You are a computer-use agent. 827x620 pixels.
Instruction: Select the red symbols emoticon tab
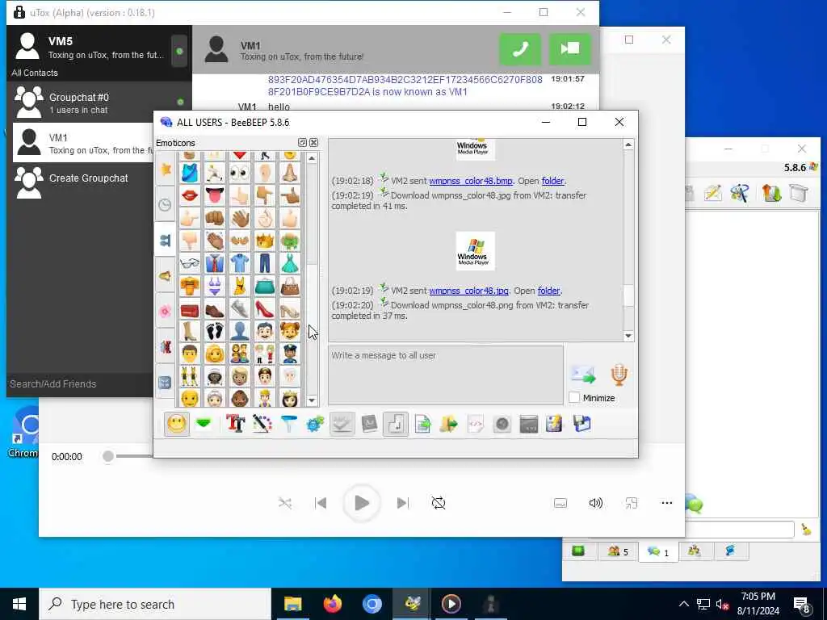[165, 346]
